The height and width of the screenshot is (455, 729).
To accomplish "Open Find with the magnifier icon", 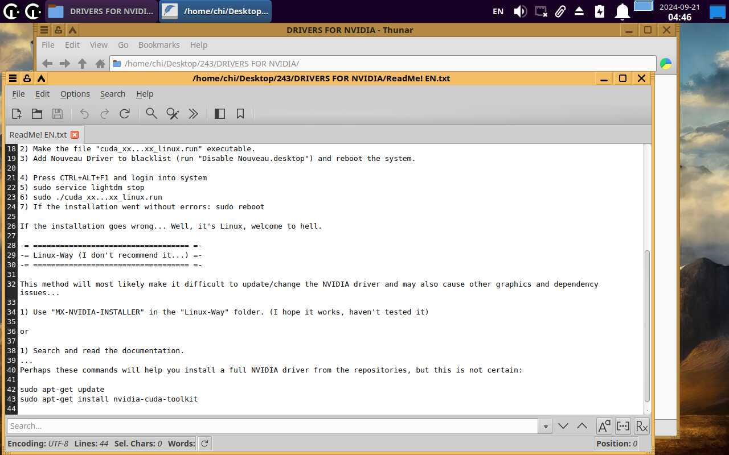I will pos(151,114).
